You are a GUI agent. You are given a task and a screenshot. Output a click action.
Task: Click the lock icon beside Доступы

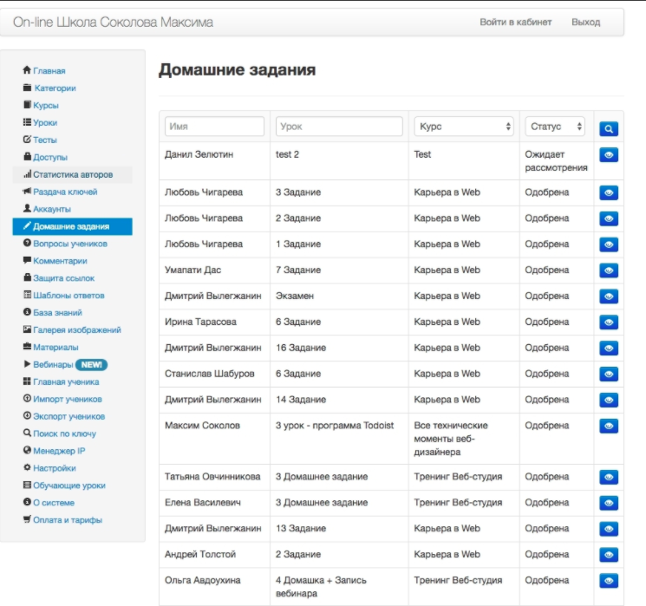click(27, 157)
